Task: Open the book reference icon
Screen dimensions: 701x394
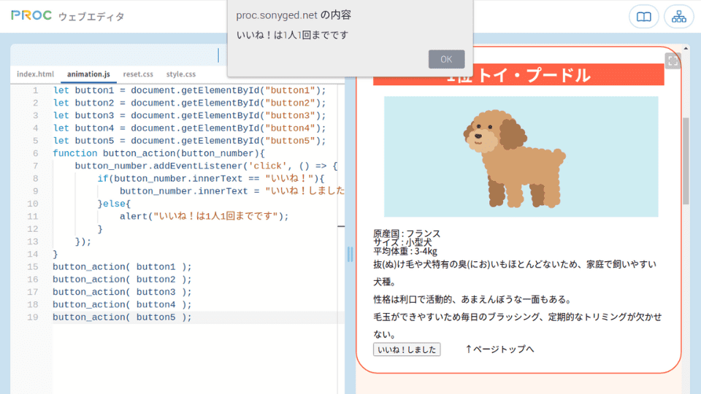Action: click(643, 17)
